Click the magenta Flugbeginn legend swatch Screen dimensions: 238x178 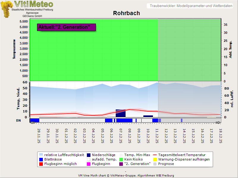[89, 164]
